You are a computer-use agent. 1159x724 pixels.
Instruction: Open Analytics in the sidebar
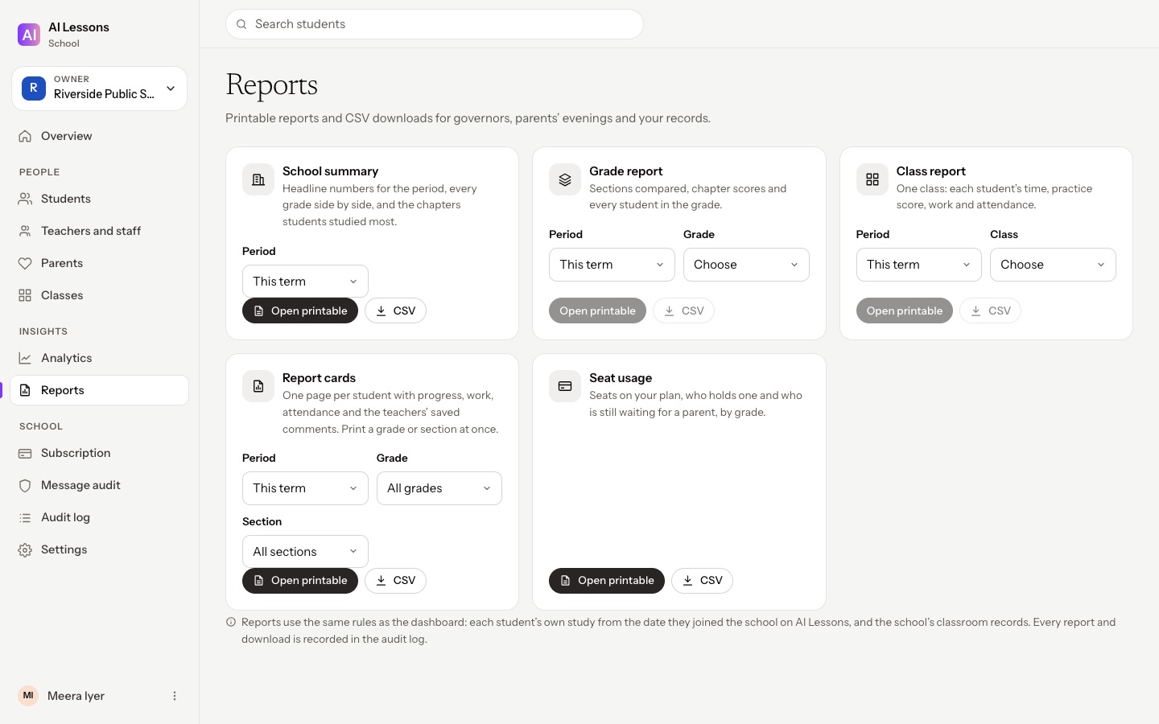click(100, 358)
